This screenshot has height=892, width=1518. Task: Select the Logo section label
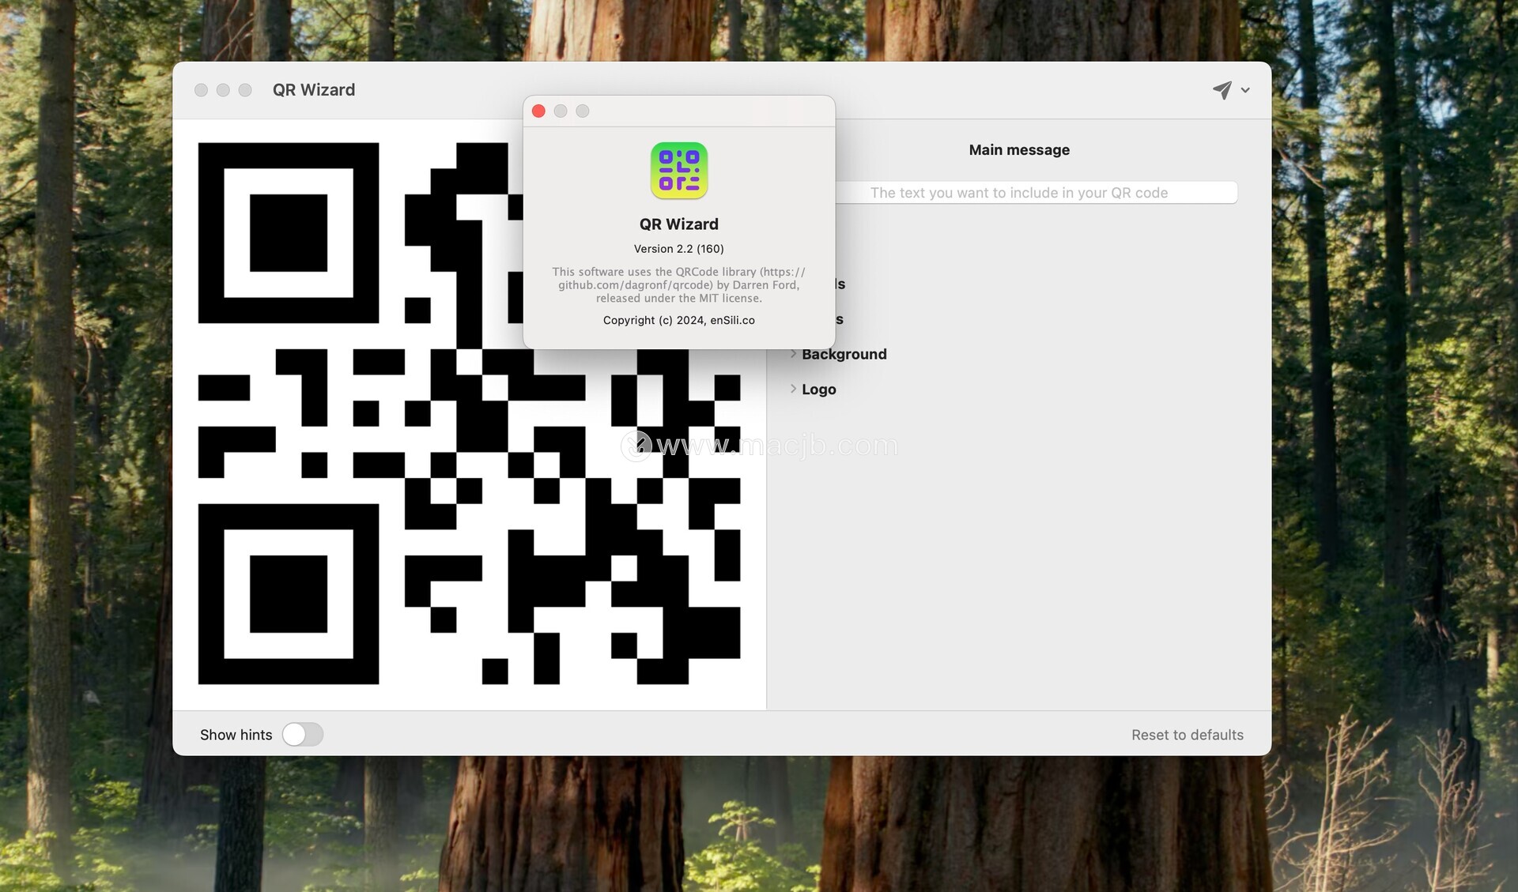[819, 390]
